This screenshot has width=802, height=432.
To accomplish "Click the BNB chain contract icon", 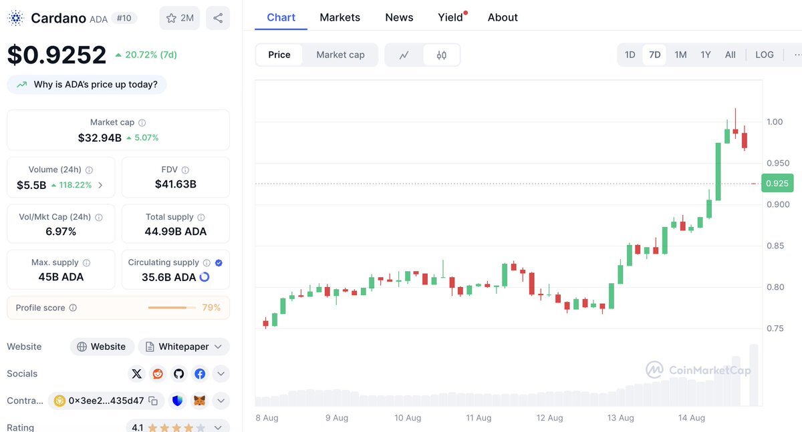I will pos(59,401).
